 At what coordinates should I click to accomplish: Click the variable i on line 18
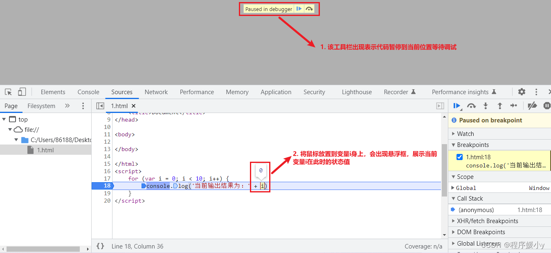coord(263,186)
